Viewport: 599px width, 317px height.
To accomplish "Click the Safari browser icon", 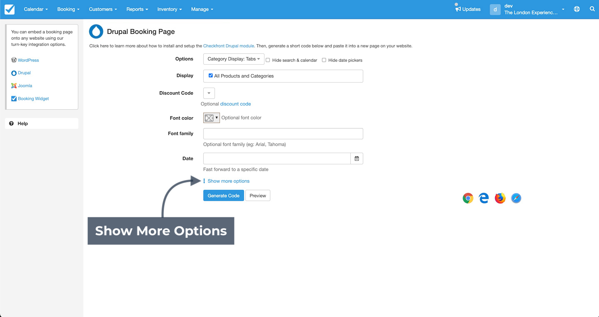I will pyautogui.click(x=516, y=198).
